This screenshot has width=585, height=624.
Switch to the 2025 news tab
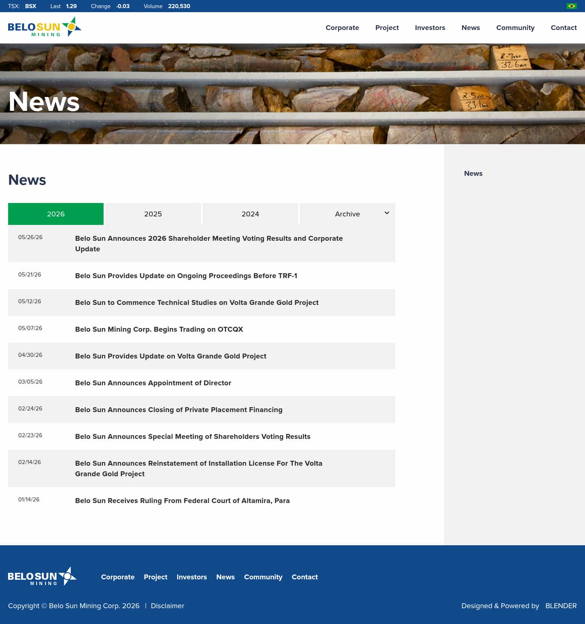click(x=153, y=214)
